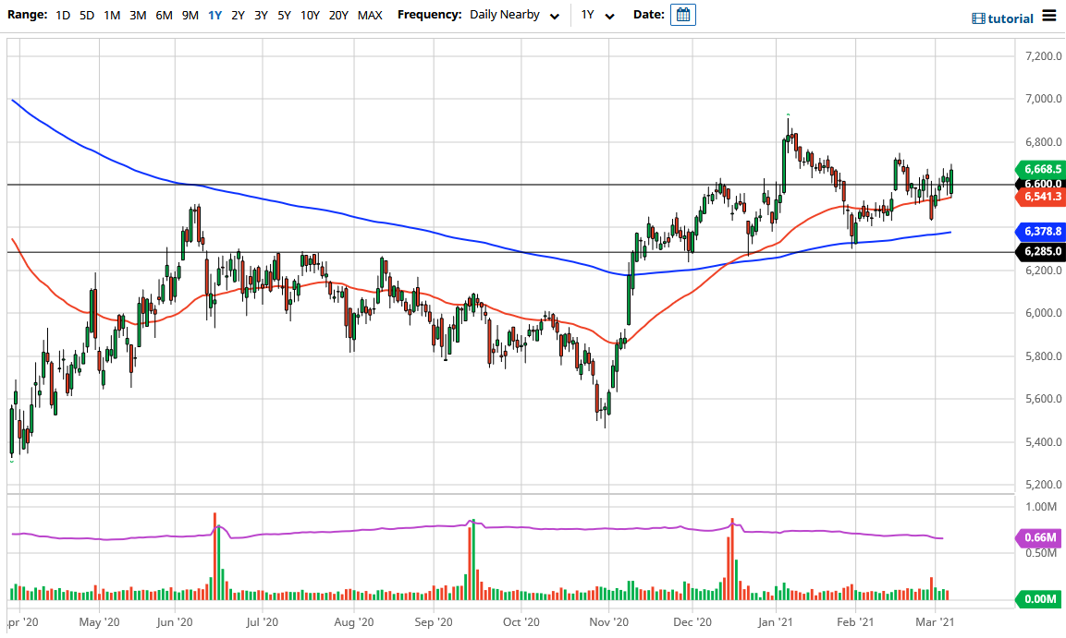1066x638 pixels.
Task: Click the 6,541.3 red moving average label
Action: [x=1039, y=197]
